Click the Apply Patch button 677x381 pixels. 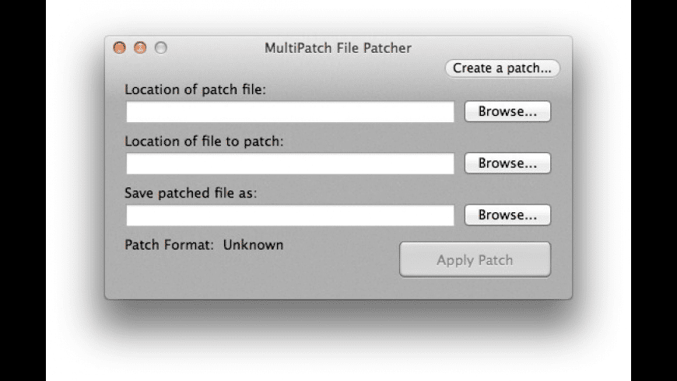475,260
